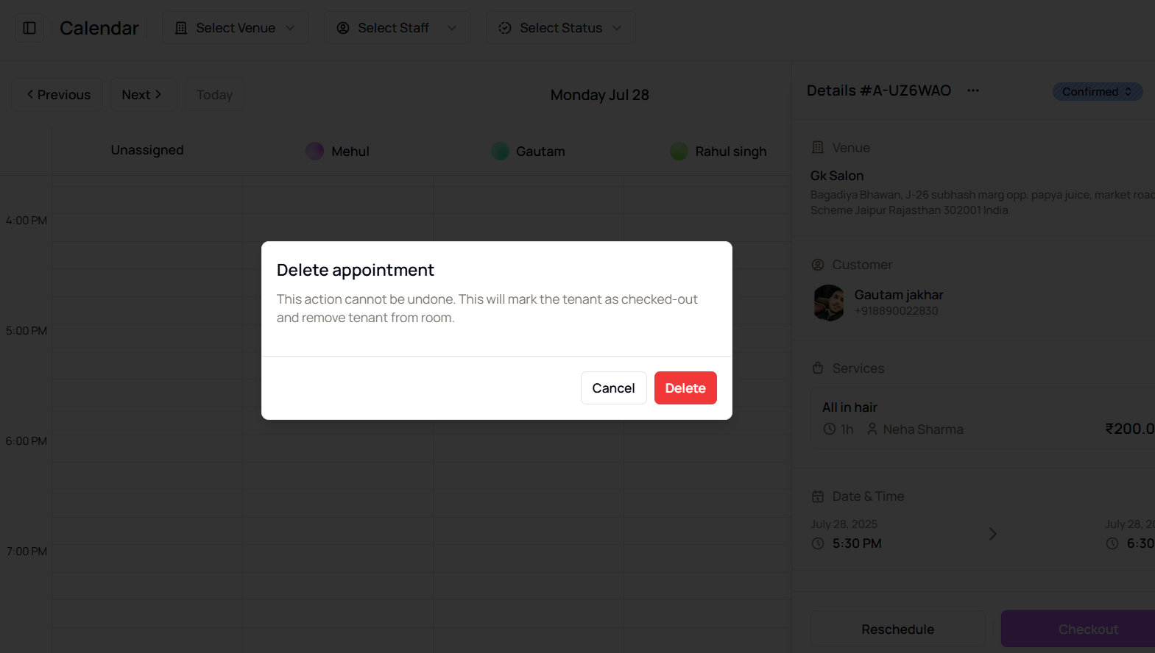Image resolution: width=1155 pixels, height=653 pixels.
Task: Select the Unassigned column header
Action: 147,150
